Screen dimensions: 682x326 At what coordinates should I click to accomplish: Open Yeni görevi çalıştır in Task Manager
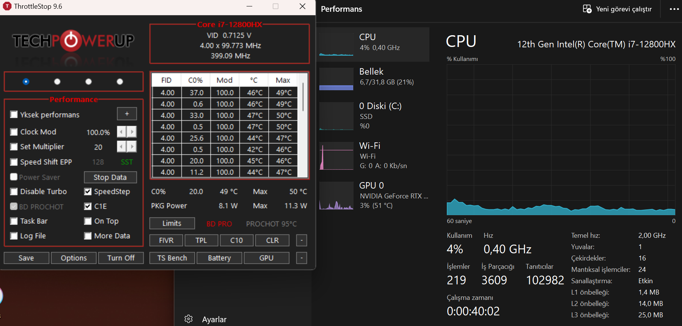[x=618, y=9]
